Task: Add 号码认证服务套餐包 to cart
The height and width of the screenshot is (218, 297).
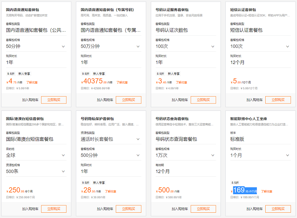Action: [180, 100]
